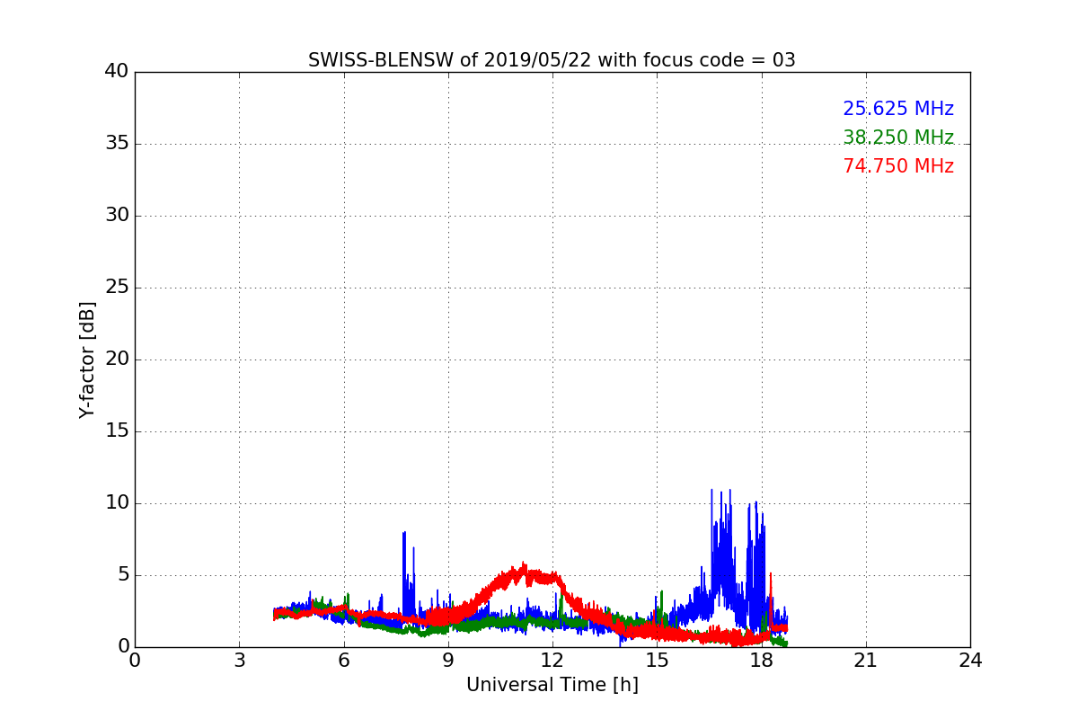1078x719 pixels.
Task: Click the x-axis tick label 3
Action: coord(239,660)
